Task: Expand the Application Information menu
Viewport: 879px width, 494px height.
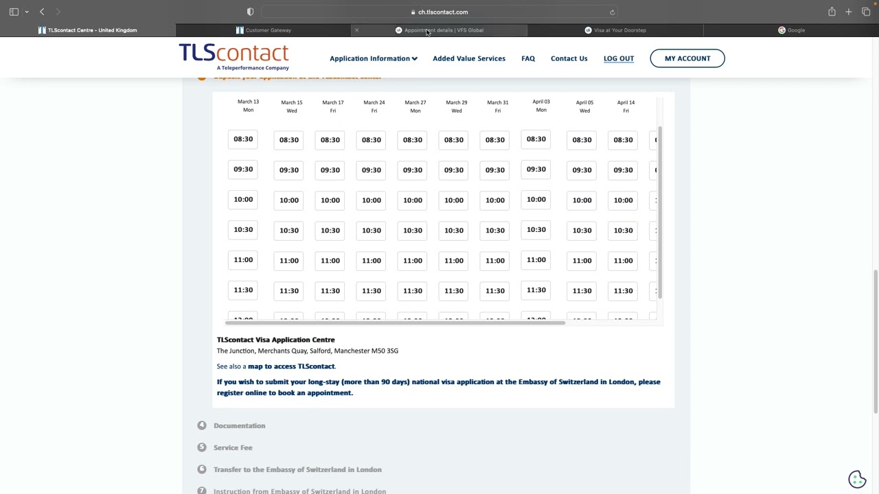Action: pyautogui.click(x=374, y=58)
